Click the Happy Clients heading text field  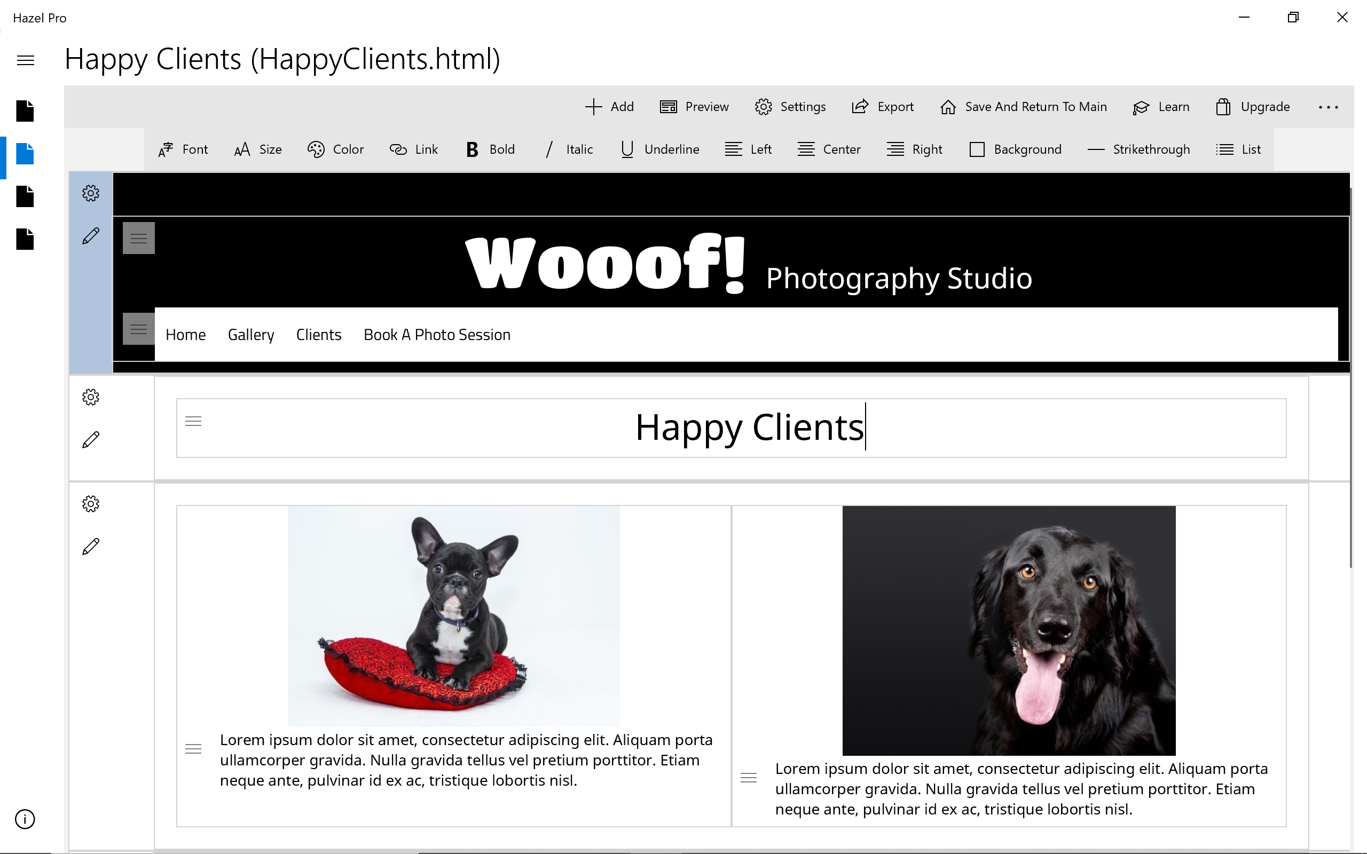(x=732, y=428)
